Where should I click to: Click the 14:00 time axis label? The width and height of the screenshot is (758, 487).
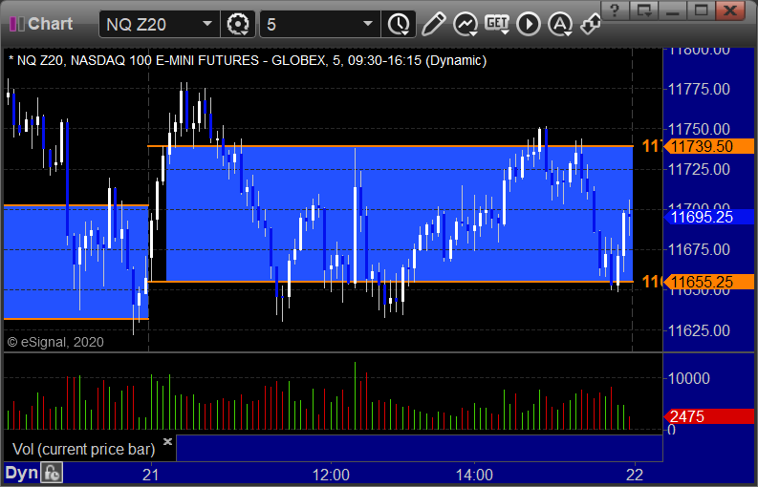[474, 475]
